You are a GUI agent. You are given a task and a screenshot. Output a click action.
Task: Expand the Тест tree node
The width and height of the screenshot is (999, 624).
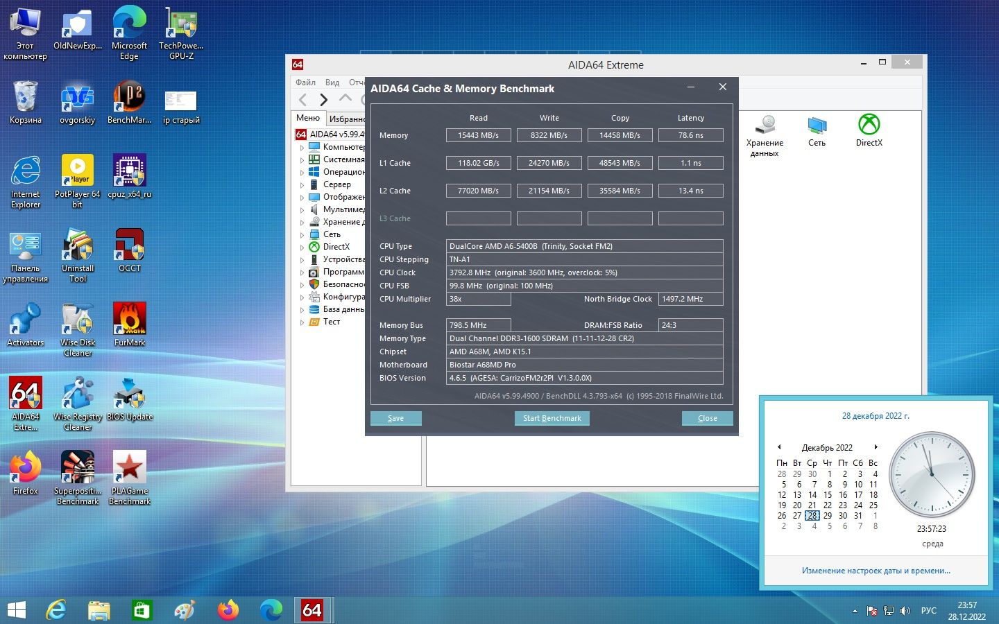pos(302,322)
